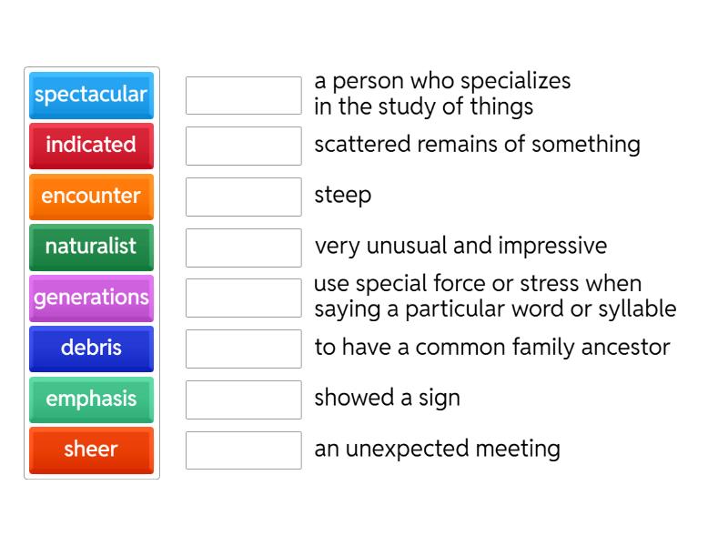
Task: Select box for 'to have a common family ancestor'
Action: (x=243, y=349)
